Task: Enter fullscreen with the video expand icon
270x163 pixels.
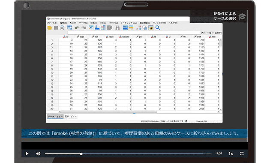Action: (242, 154)
